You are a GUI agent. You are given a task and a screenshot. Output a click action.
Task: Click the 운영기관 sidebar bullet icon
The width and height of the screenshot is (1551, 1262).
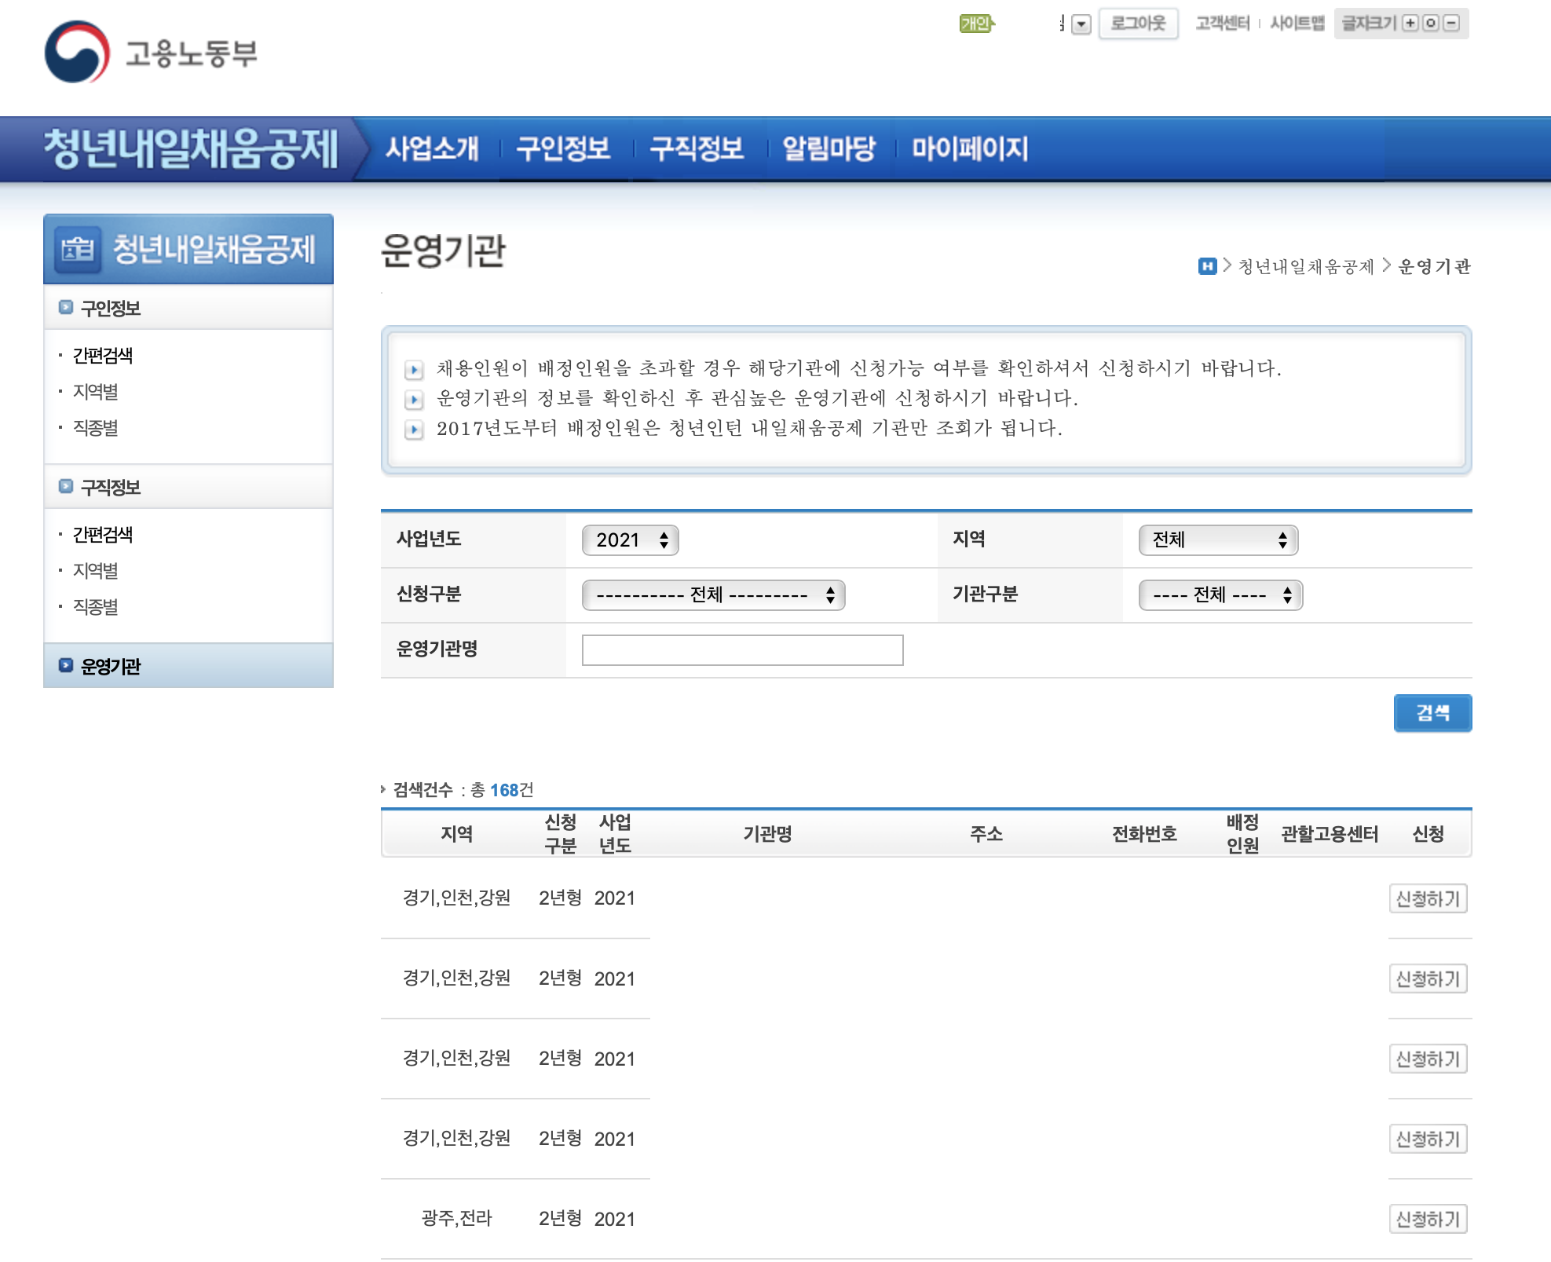[66, 666]
